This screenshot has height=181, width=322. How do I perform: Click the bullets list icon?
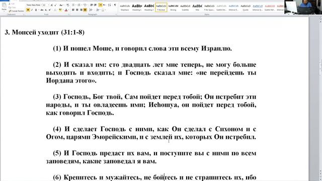pyautogui.click(x=73, y=5)
